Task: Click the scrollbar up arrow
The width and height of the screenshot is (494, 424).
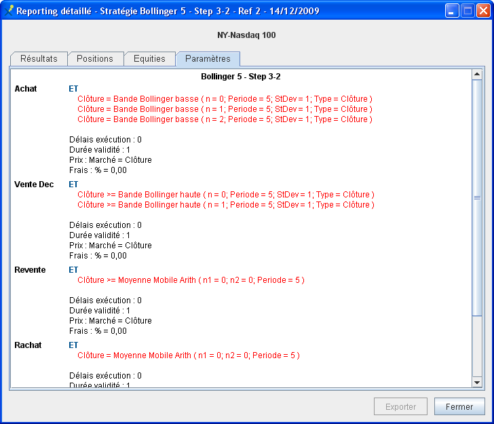Action: coord(476,75)
